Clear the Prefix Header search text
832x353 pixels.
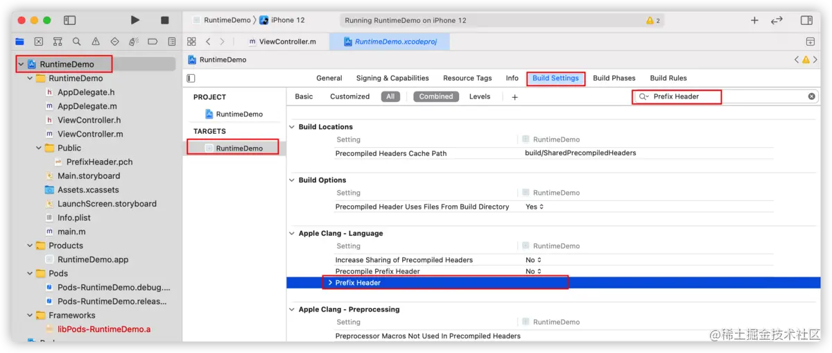tap(811, 96)
